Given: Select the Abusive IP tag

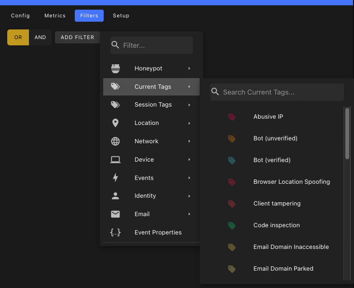Looking at the screenshot, I should point(268,117).
